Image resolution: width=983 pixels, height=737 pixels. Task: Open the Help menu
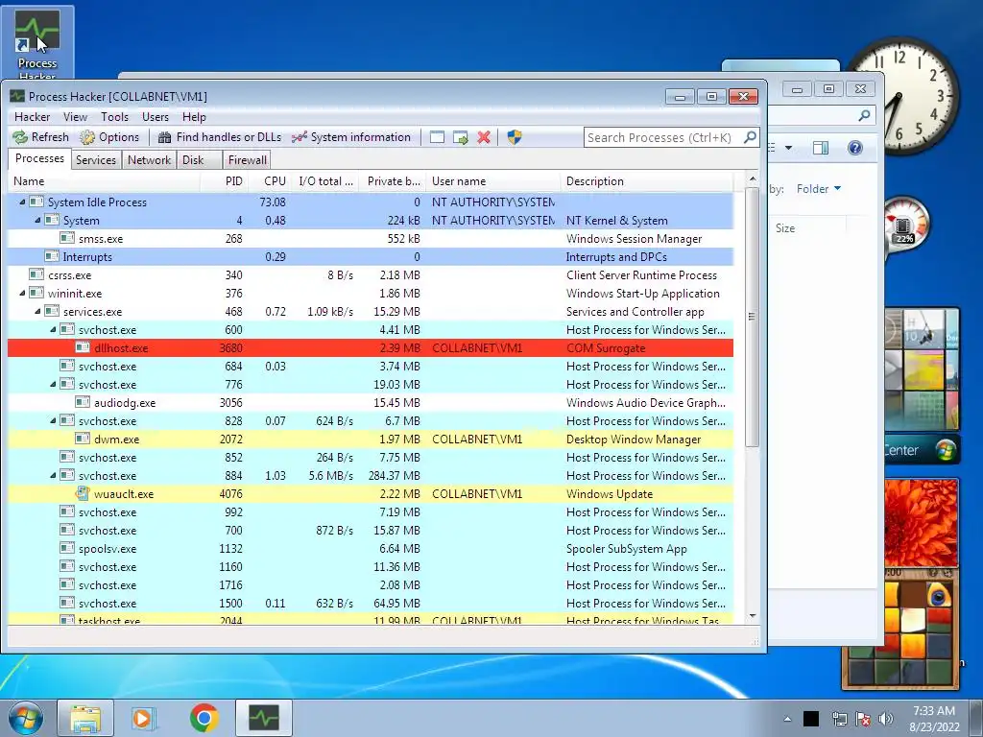(x=194, y=117)
